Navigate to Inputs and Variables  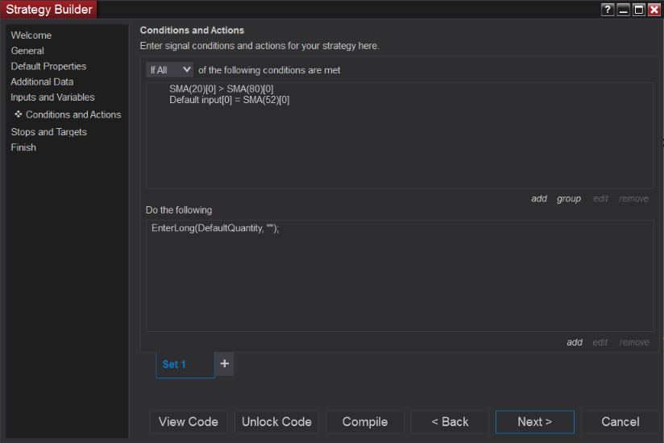coord(52,97)
